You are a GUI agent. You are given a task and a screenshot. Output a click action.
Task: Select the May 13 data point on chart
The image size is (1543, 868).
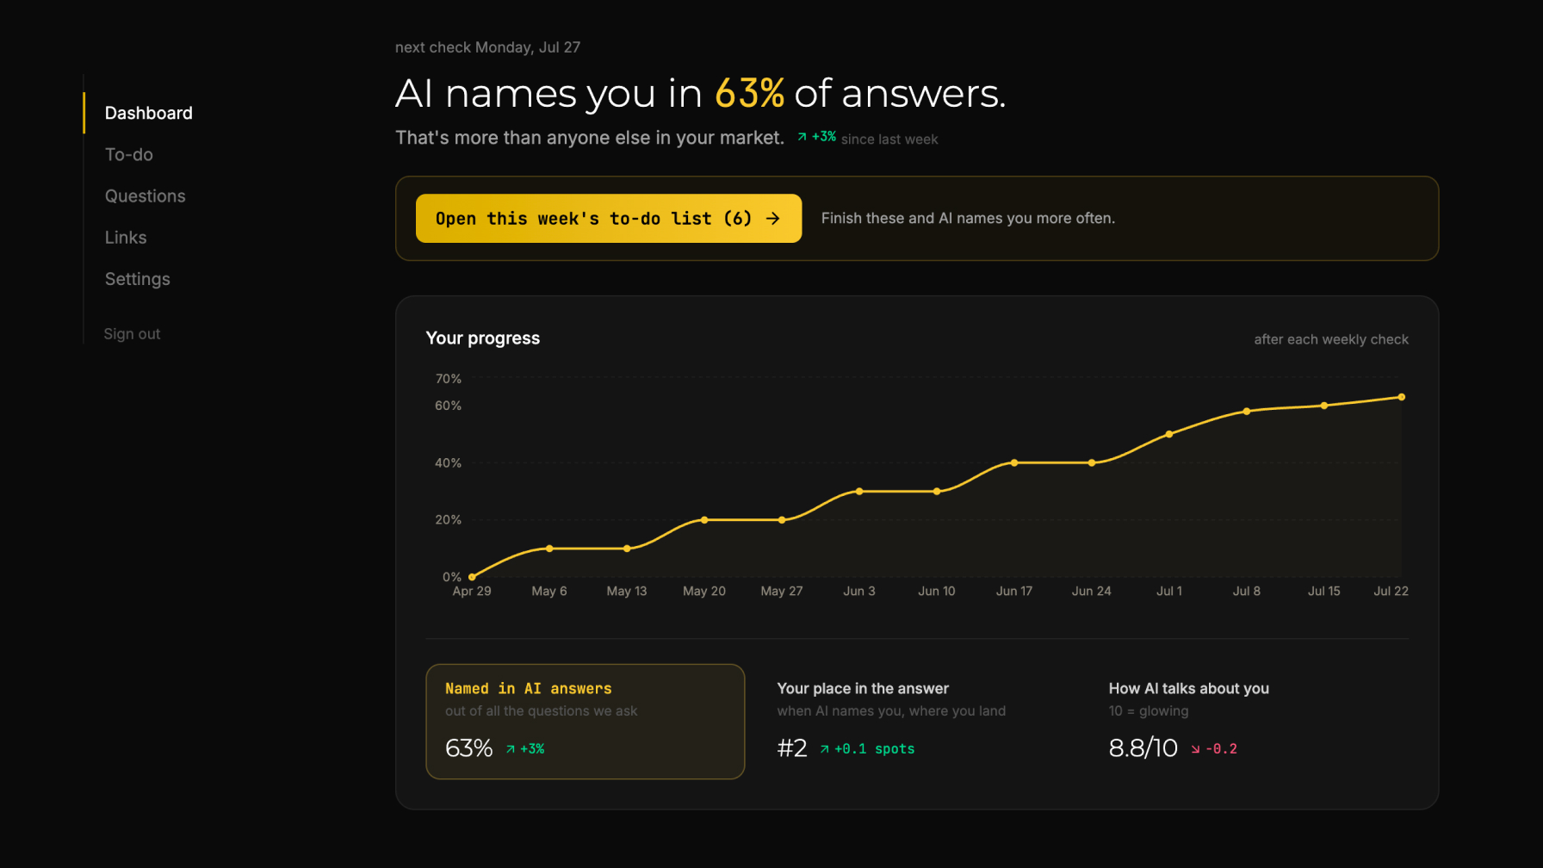click(x=627, y=549)
